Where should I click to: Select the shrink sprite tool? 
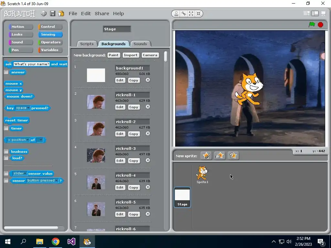coord(198,14)
